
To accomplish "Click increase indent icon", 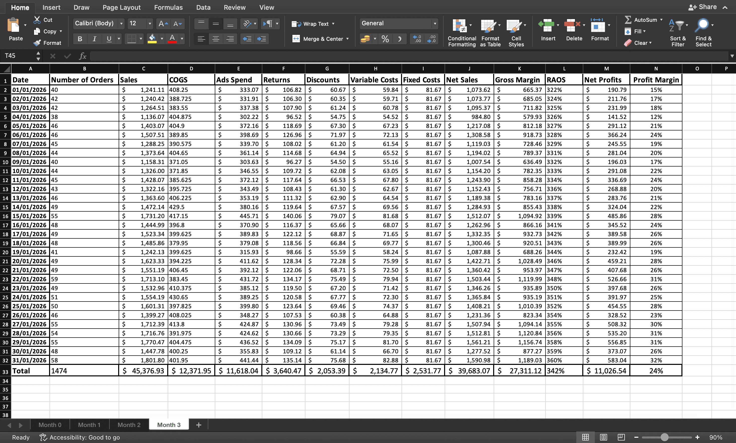I will (261, 39).
